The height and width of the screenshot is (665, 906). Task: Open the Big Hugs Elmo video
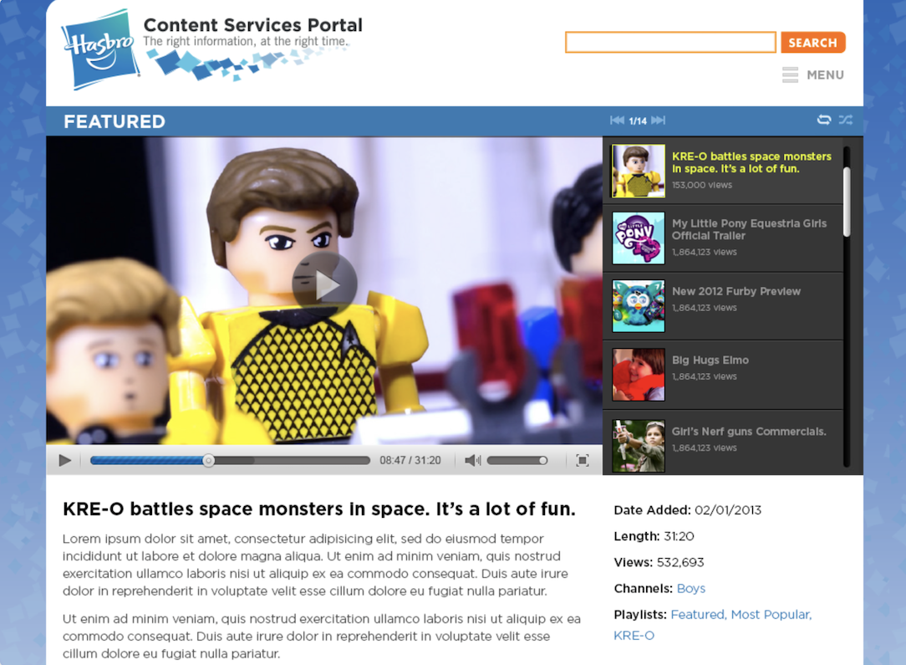tap(723, 375)
